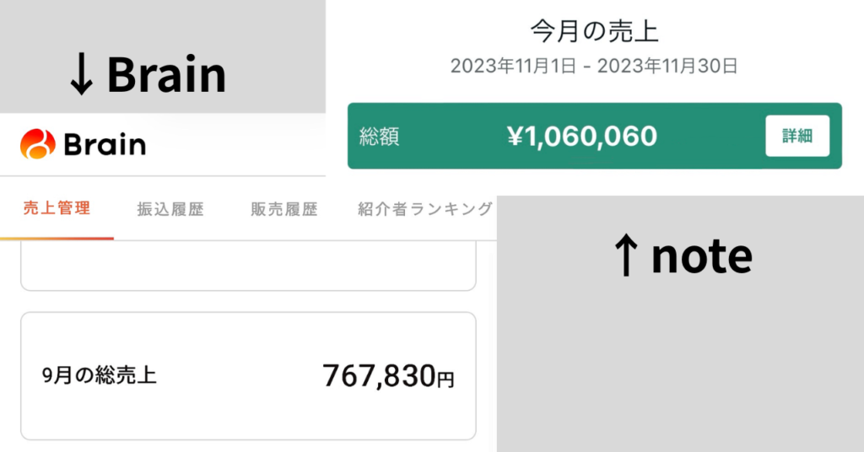Click the 2023年11月1日 - 2023年11月30日 date range
Viewport: 864px width, 452px height.
[594, 66]
